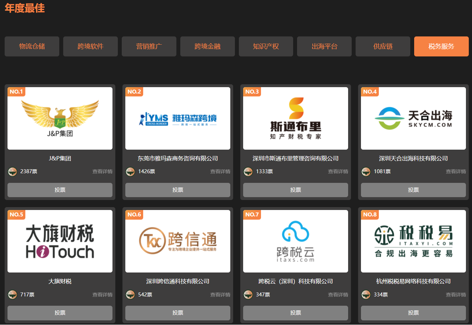Open 查看详情 for 大旗财税

click(102, 295)
